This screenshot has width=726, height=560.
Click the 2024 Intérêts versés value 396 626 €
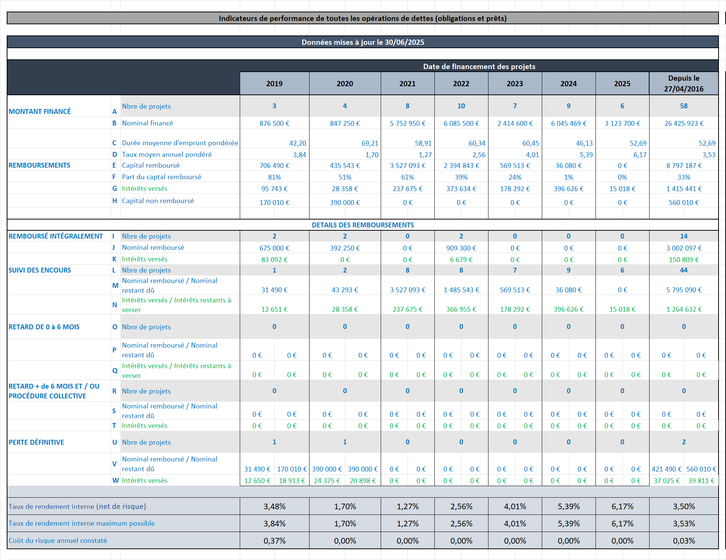coord(568,189)
